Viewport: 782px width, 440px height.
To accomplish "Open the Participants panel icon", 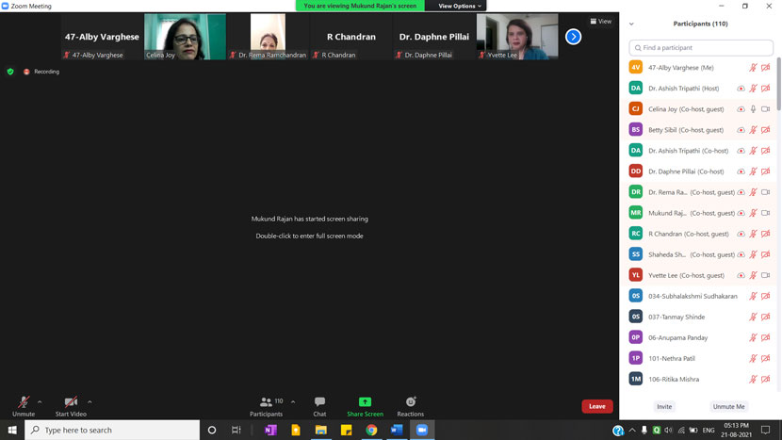I will tap(267, 402).
